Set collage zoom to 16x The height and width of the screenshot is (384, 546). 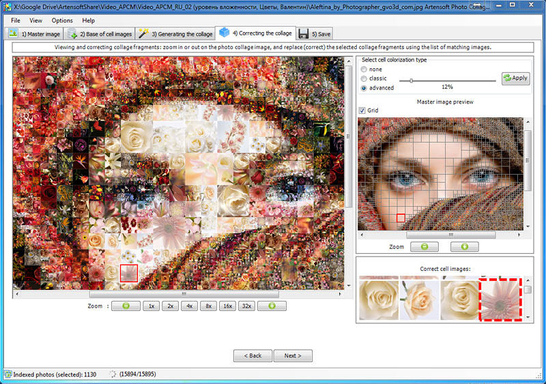[228, 306]
